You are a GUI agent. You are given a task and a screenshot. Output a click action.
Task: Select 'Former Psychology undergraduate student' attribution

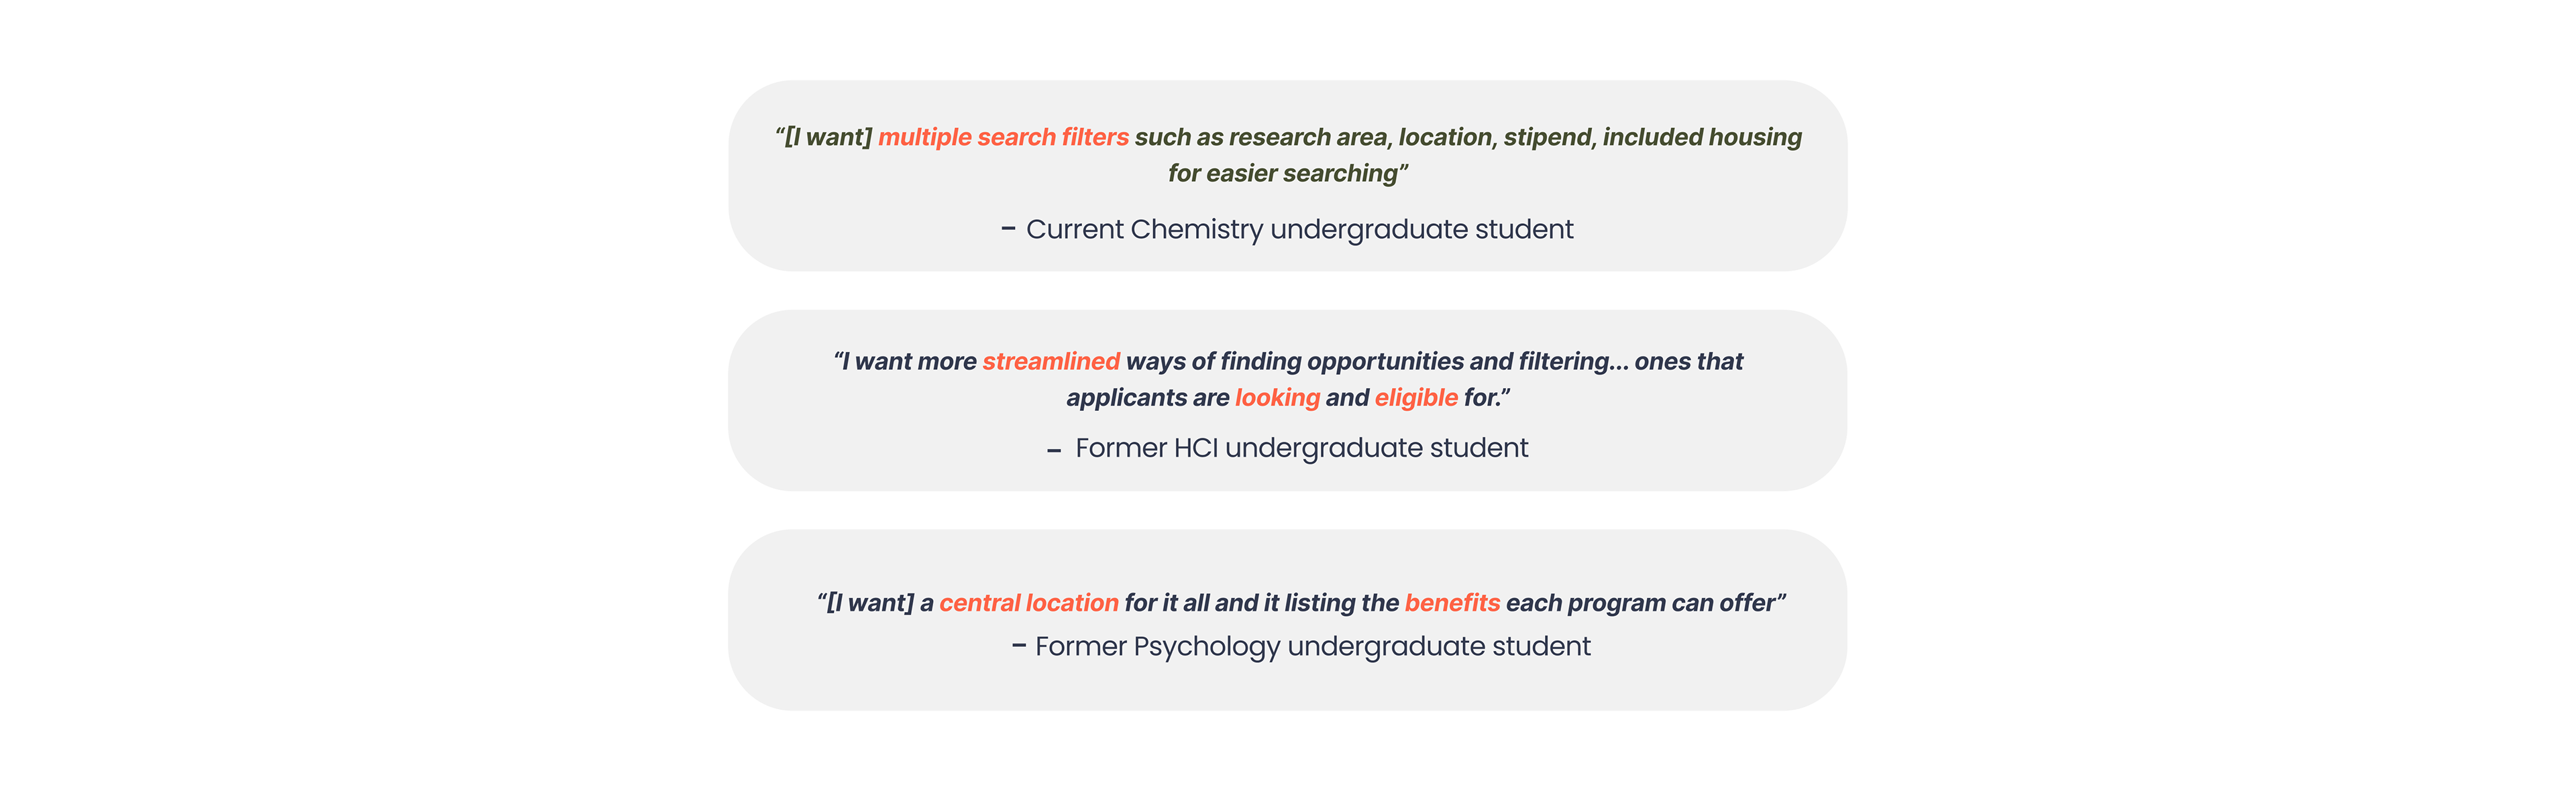pyautogui.click(x=1312, y=647)
